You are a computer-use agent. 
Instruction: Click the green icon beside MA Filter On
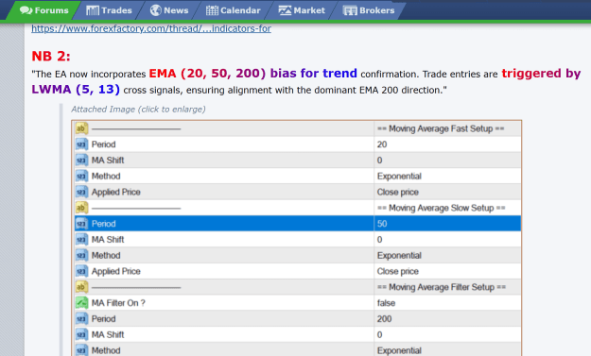(81, 303)
